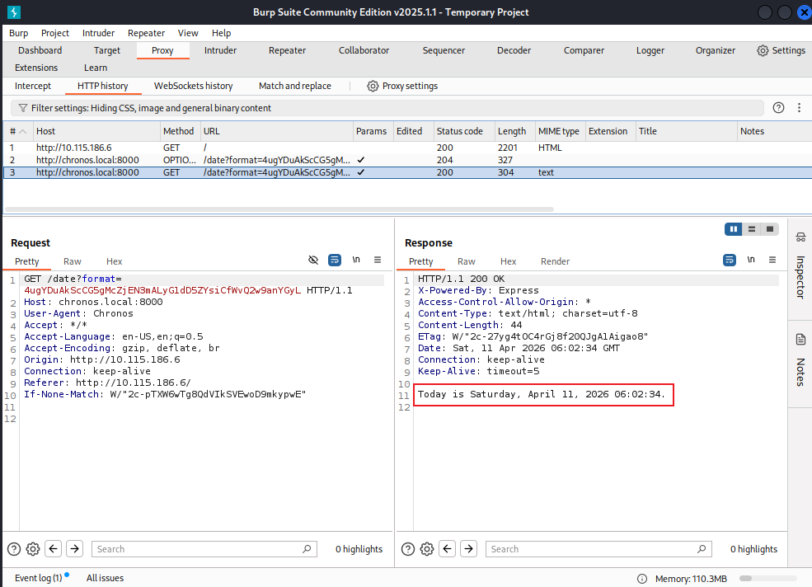
Task: Open the Request search settings gear
Action: [x=33, y=548]
